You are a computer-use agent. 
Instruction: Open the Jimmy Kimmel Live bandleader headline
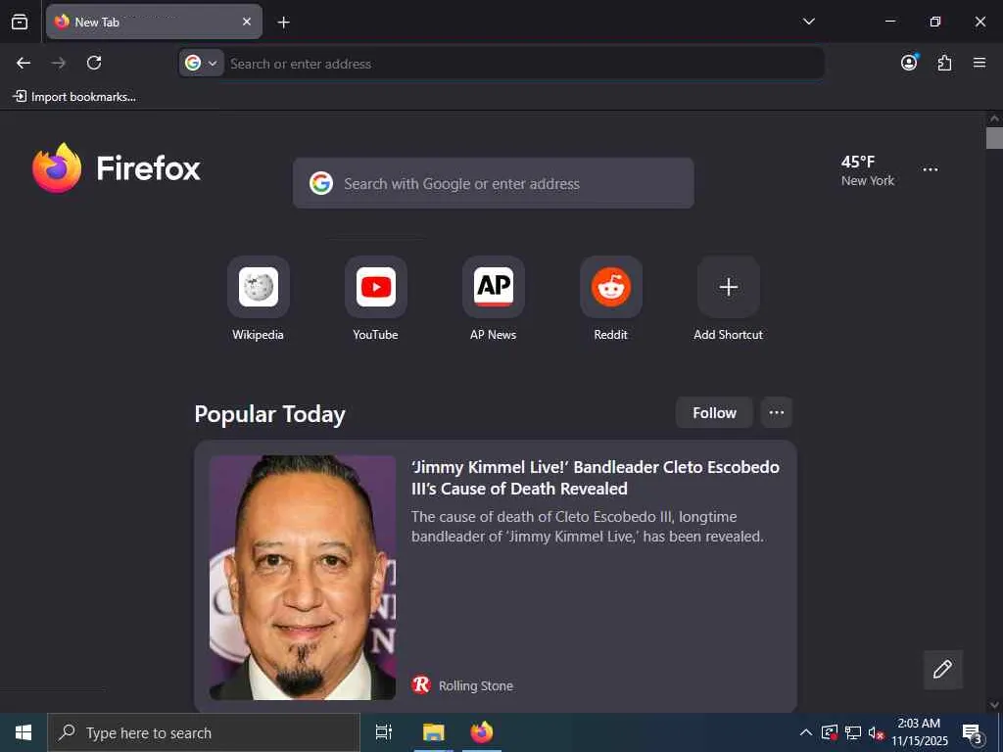pos(595,478)
